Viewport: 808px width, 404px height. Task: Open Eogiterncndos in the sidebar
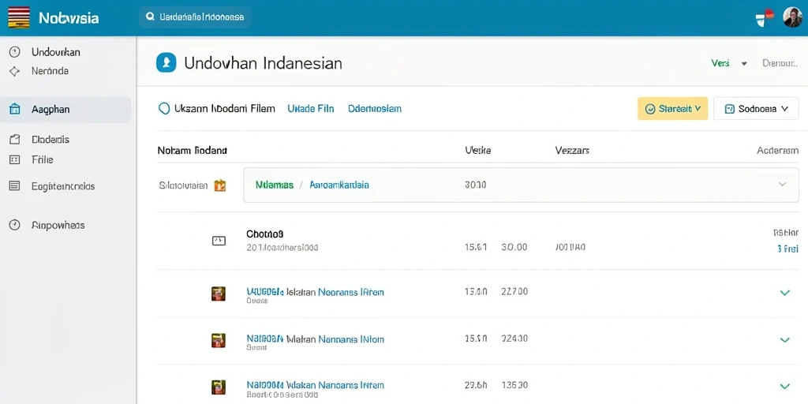[x=63, y=186]
